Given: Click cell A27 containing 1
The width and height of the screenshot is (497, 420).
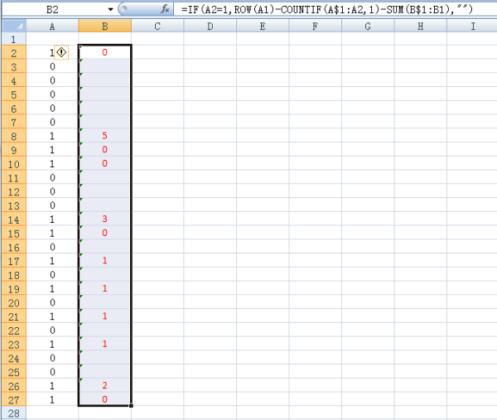Looking at the screenshot, I should [52, 399].
